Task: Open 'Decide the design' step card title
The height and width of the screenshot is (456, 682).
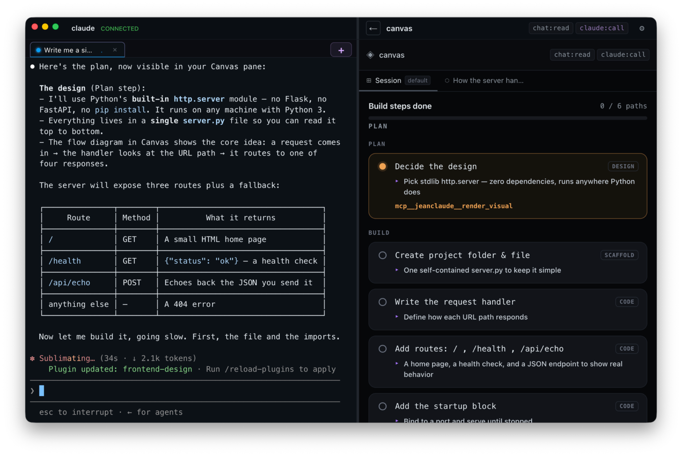Action: (435, 166)
